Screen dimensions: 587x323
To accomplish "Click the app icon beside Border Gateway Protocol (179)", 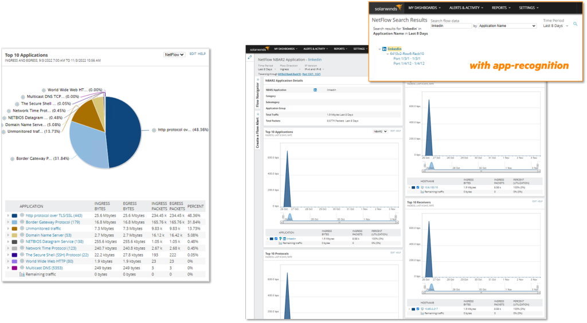I will 22,222.
